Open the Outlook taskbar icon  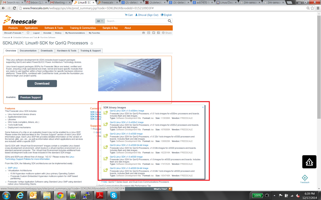(x=33, y=195)
